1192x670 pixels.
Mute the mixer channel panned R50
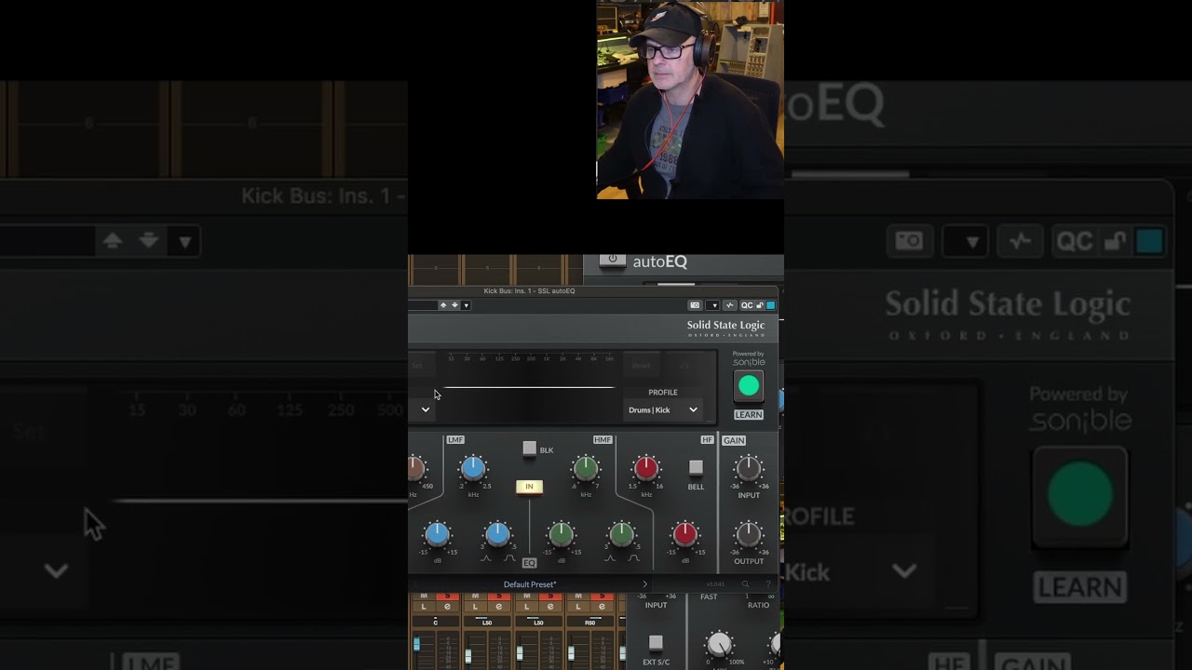(578, 596)
